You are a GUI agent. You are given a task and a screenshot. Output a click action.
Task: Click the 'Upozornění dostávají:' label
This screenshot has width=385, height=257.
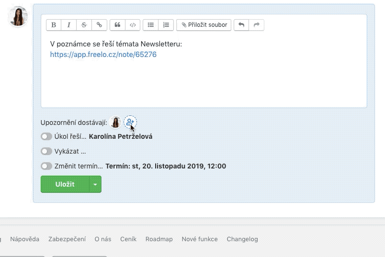pos(74,123)
